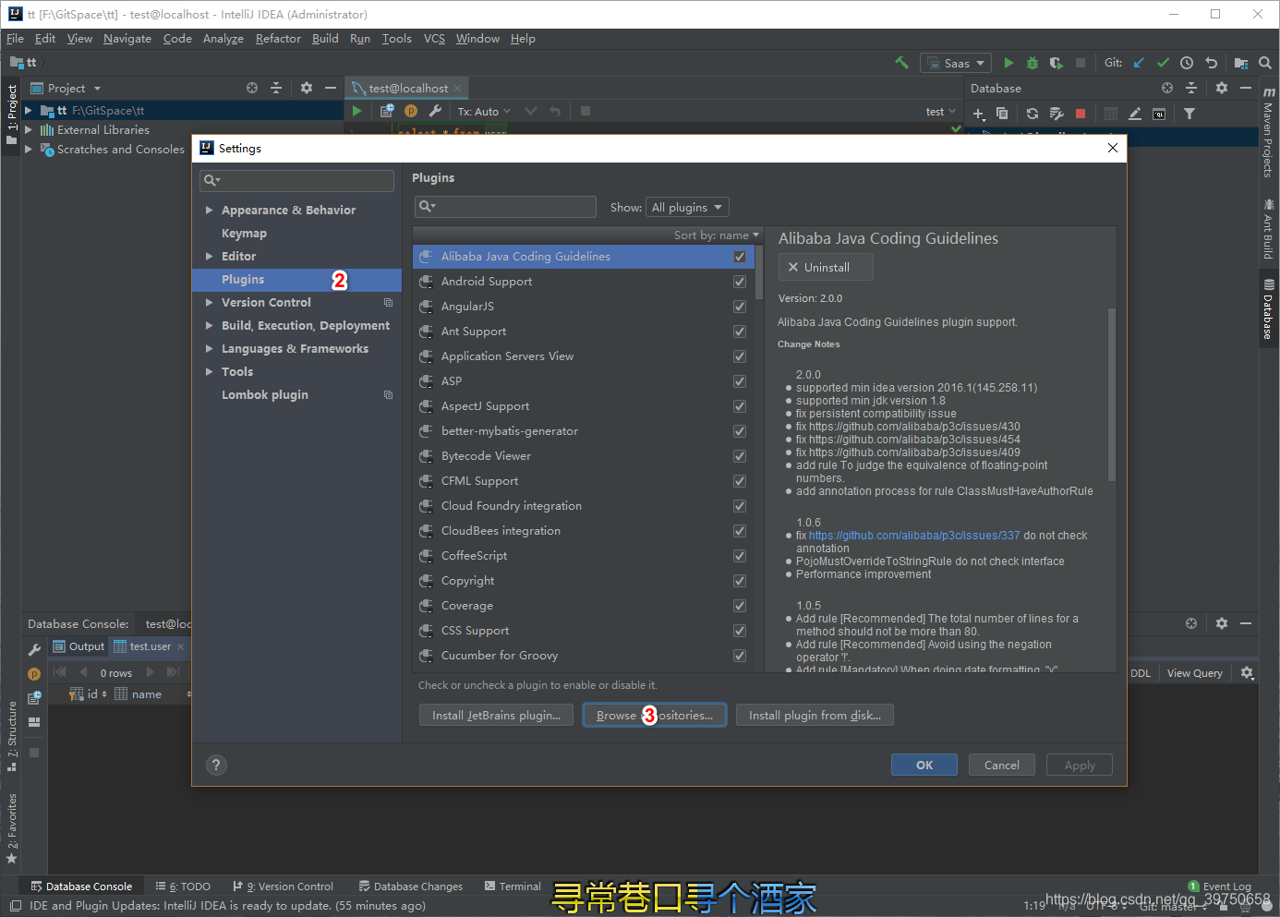Click the help question mark button
This screenshot has width=1280, height=917.
point(216,765)
